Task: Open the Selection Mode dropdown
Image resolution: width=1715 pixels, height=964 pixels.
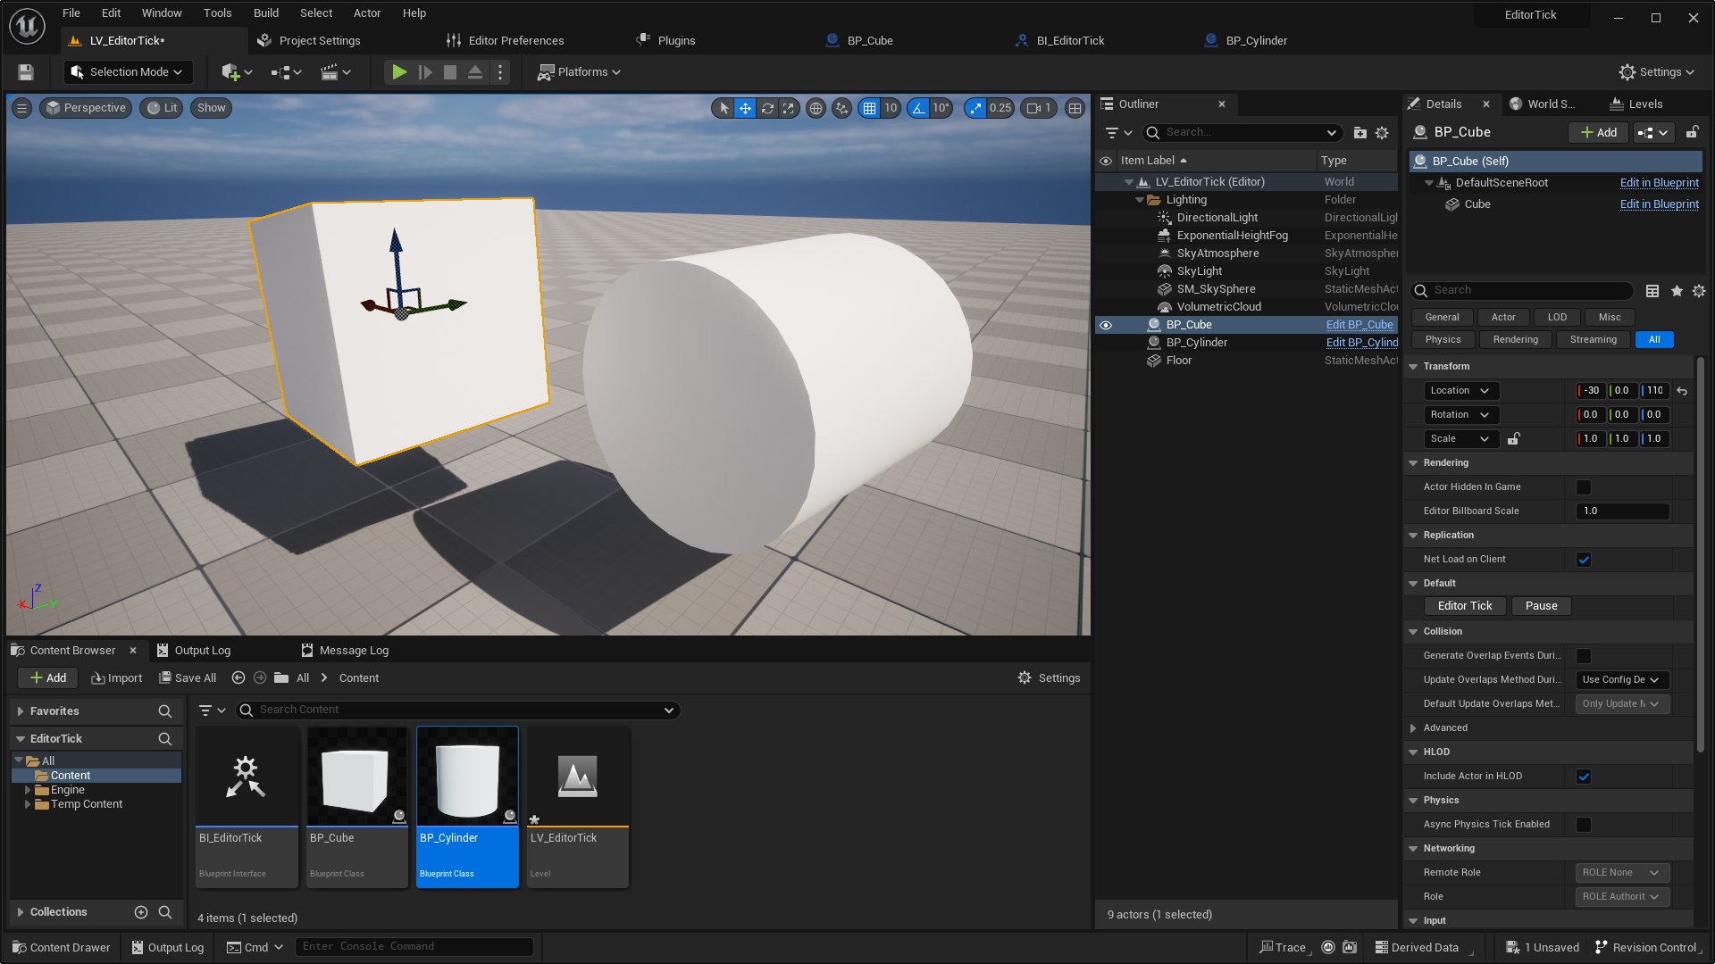Action: pos(126,72)
